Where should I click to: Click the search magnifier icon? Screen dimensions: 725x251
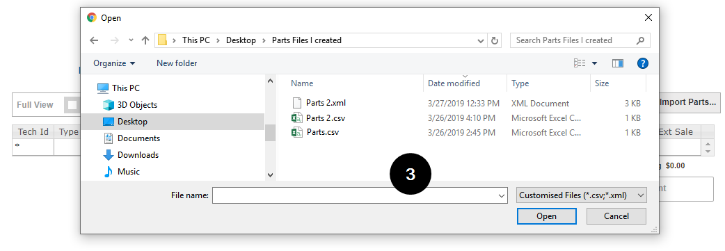coord(640,40)
